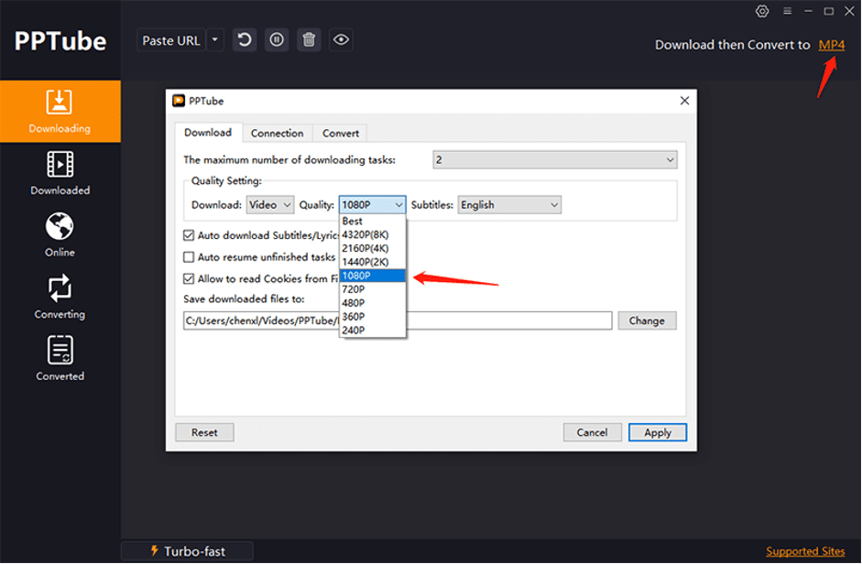Uncheck Allow to read Cookies from Firefox
Image resolution: width=862 pixels, height=564 pixels.
pos(189,279)
